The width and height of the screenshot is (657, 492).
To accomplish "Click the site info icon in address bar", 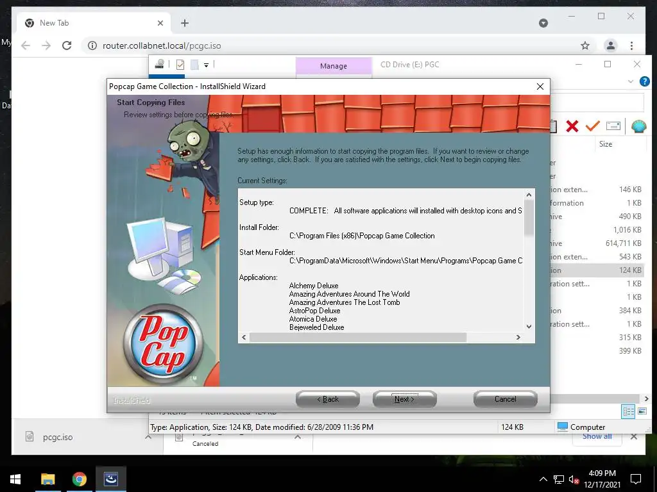I will pyautogui.click(x=92, y=45).
